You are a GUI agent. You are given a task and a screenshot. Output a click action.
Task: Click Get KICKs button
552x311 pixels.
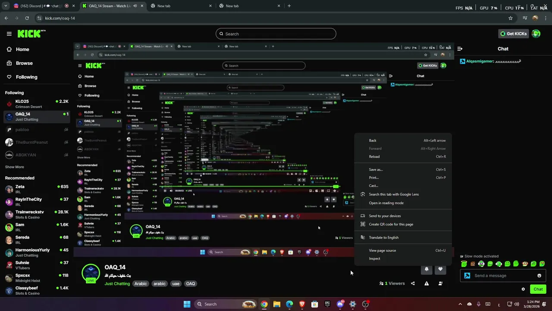(513, 34)
